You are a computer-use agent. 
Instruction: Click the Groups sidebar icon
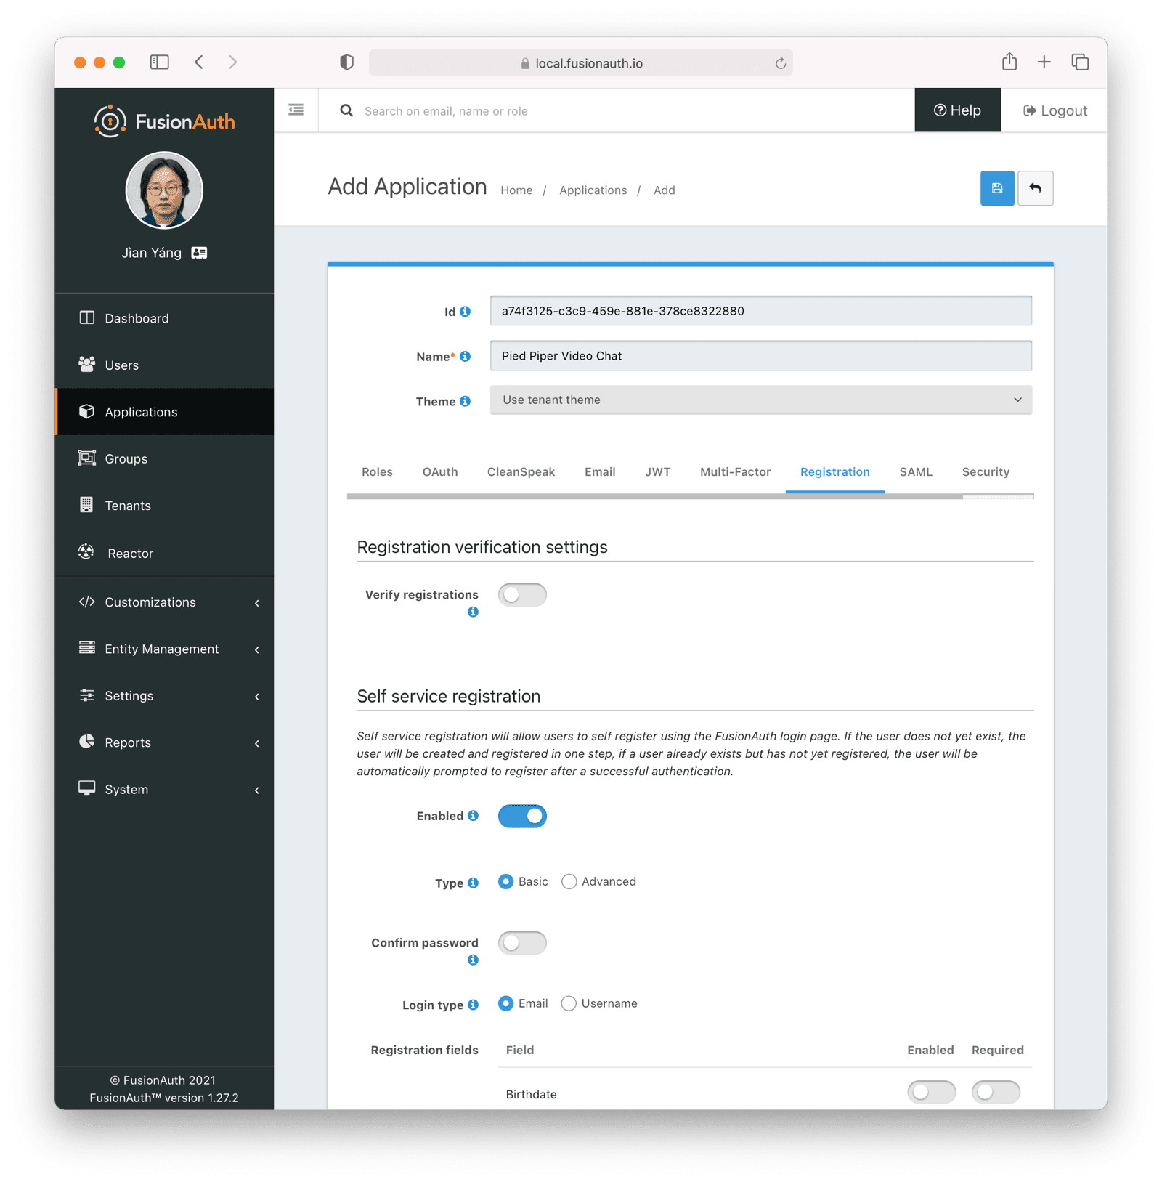(86, 458)
